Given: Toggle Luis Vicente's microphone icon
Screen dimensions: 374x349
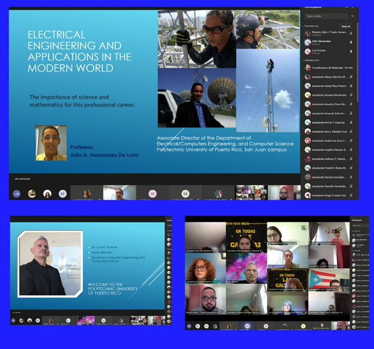Looking at the screenshot, I should pyautogui.click(x=351, y=52).
